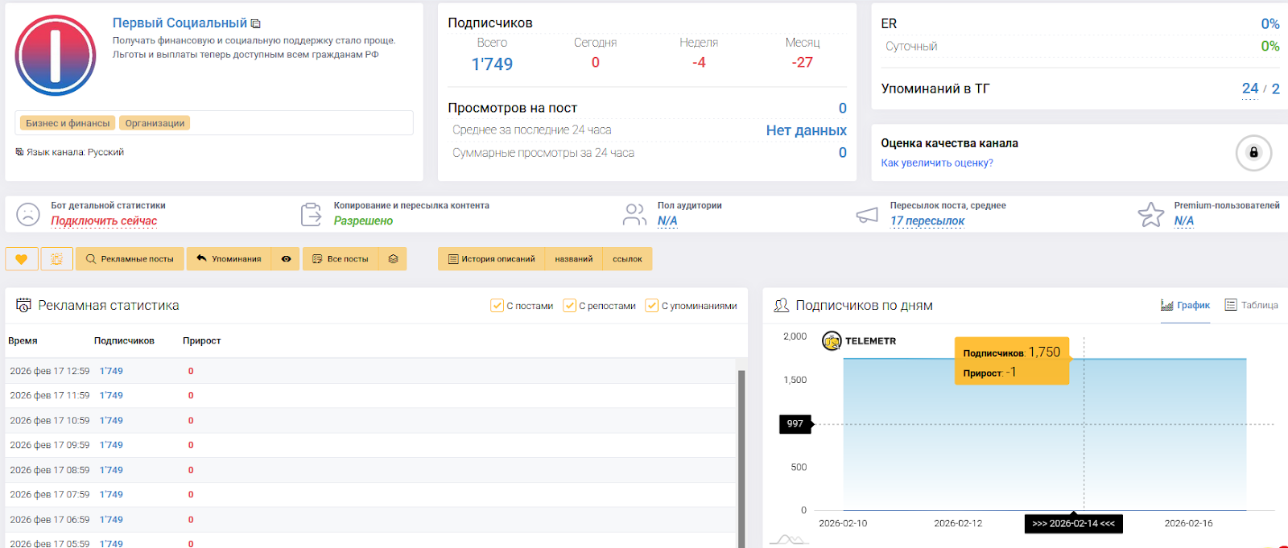Click the Язык канала: Русский label
1288x548 pixels.
coord(70,152)
